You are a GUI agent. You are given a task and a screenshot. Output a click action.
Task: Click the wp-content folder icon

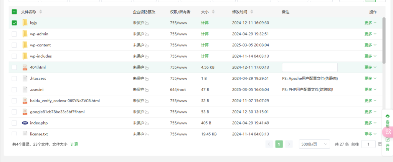tap(25, 45)
